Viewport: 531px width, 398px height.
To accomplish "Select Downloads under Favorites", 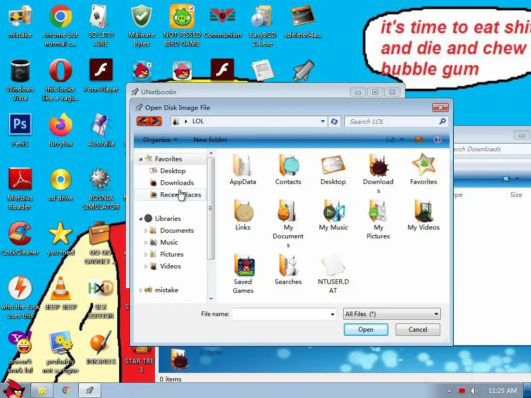I will point(176,183).
